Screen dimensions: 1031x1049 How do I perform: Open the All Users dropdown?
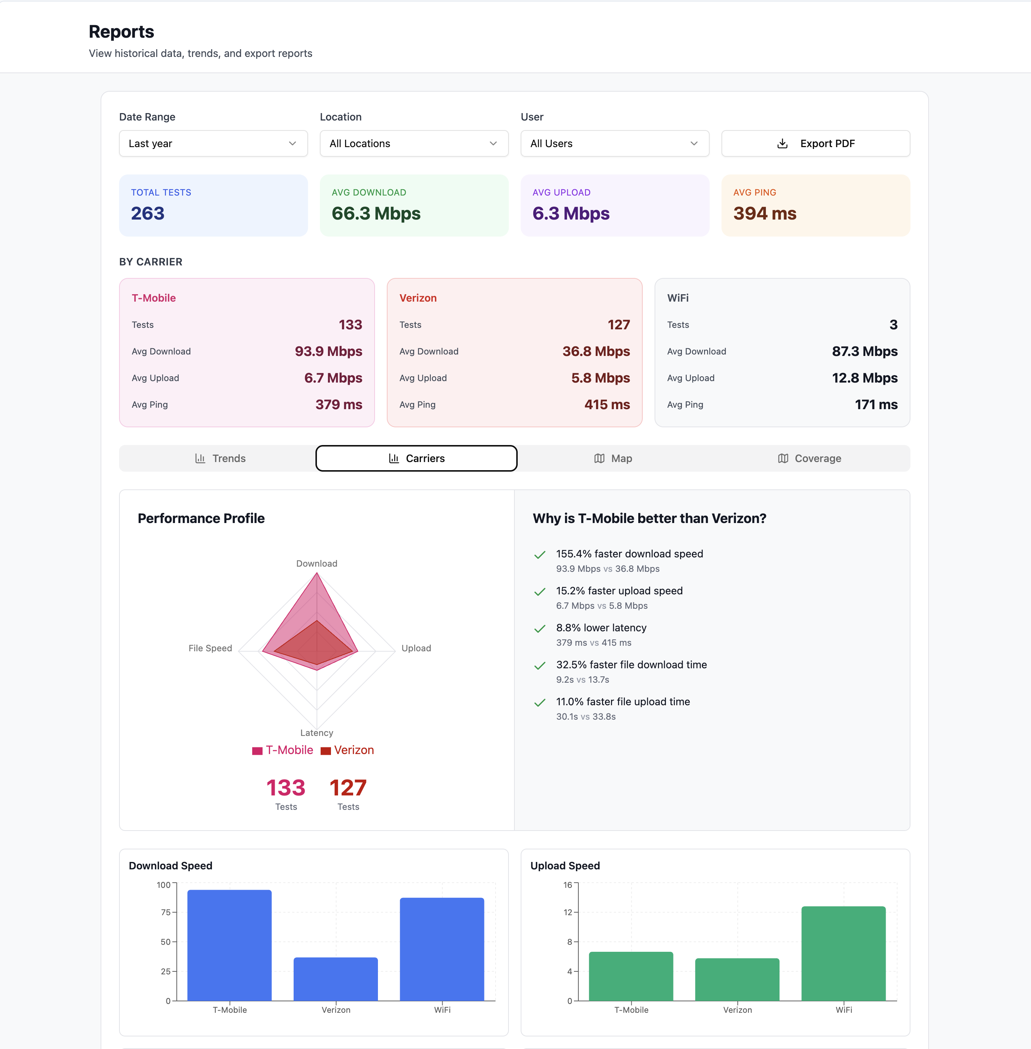pos(615,143)
